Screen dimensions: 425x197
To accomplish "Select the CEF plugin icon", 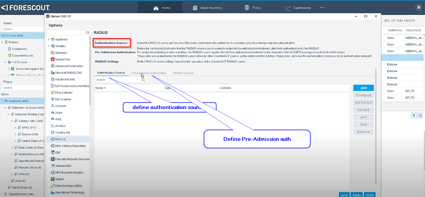I will pyautogui.click(x=52, y=153).
